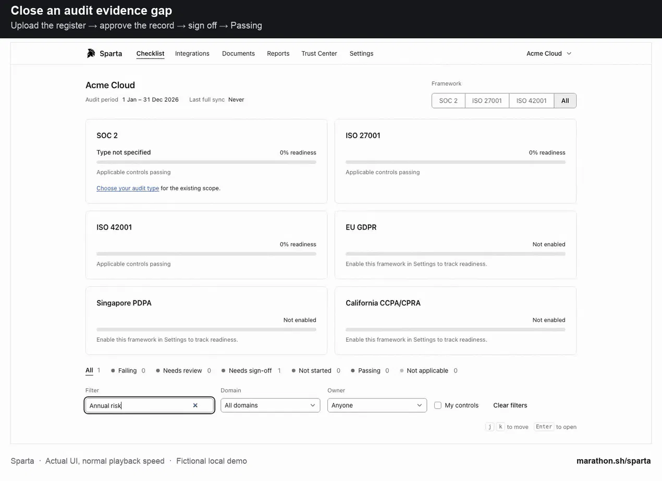Clear the Filter text with the X icon
Screen dimensions: 662x481
(195, 405)
